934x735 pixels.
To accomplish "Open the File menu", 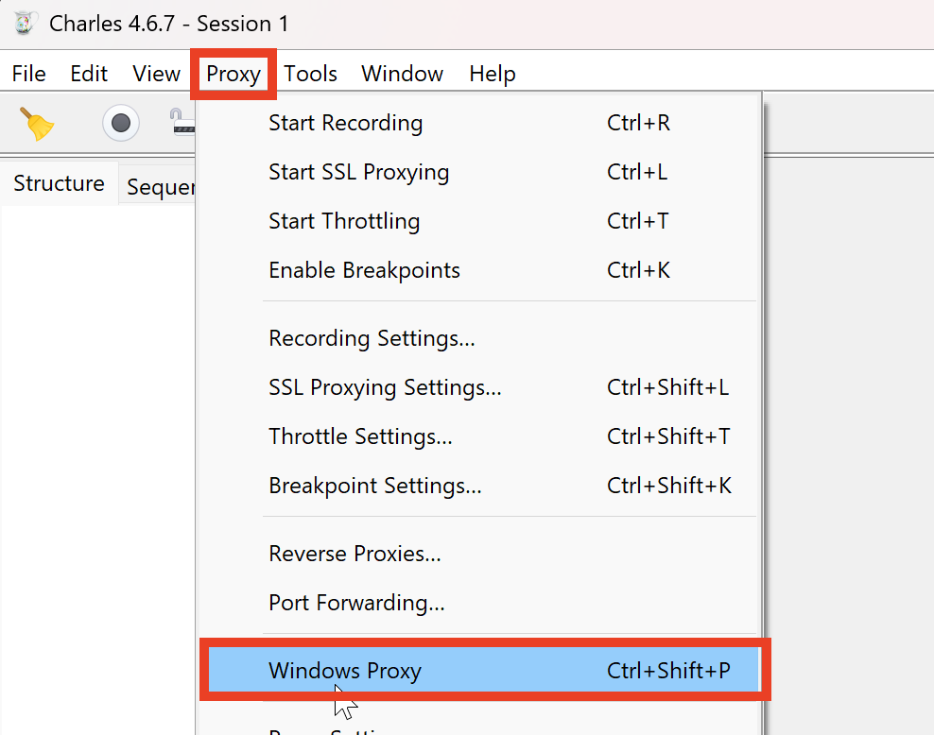I will pos(28,74).
